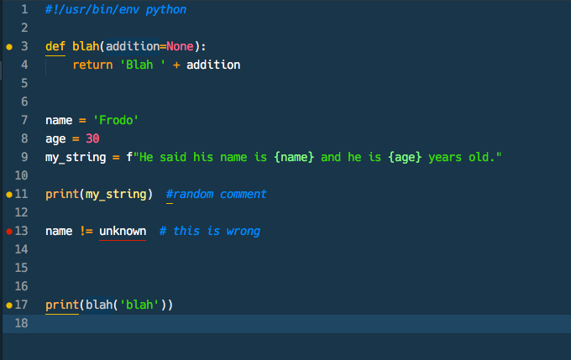Click the 'Frodo' string literal
This screenshot has width=571, height=360.
[x=116, y=120]
